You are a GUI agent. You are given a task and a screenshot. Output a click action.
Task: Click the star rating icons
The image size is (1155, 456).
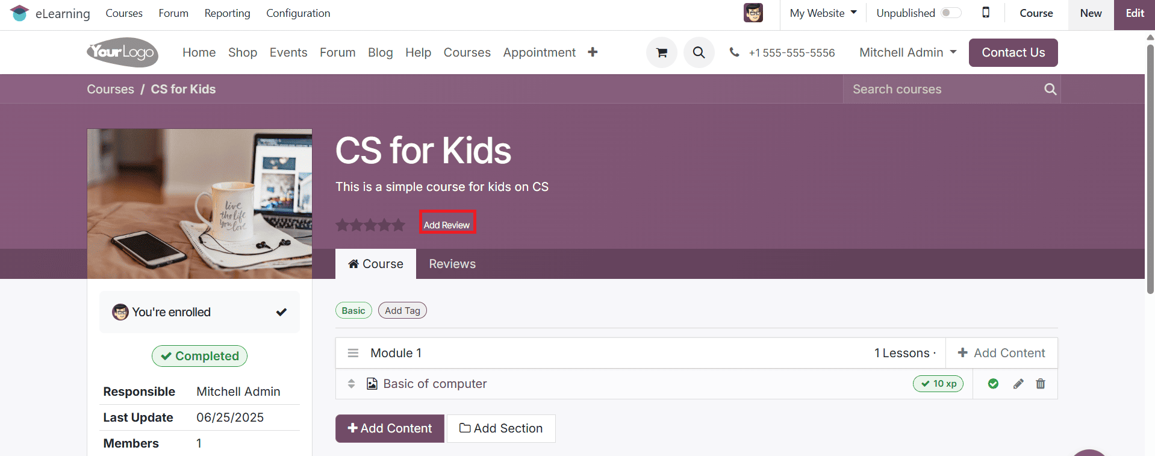tap(370, 225)
